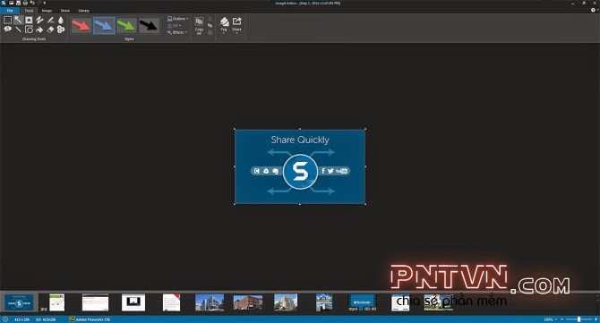600x323 pixels.
Task: Click the Adobe Fireworks CS6 icon in status bar
Action: tap(72, 319)
